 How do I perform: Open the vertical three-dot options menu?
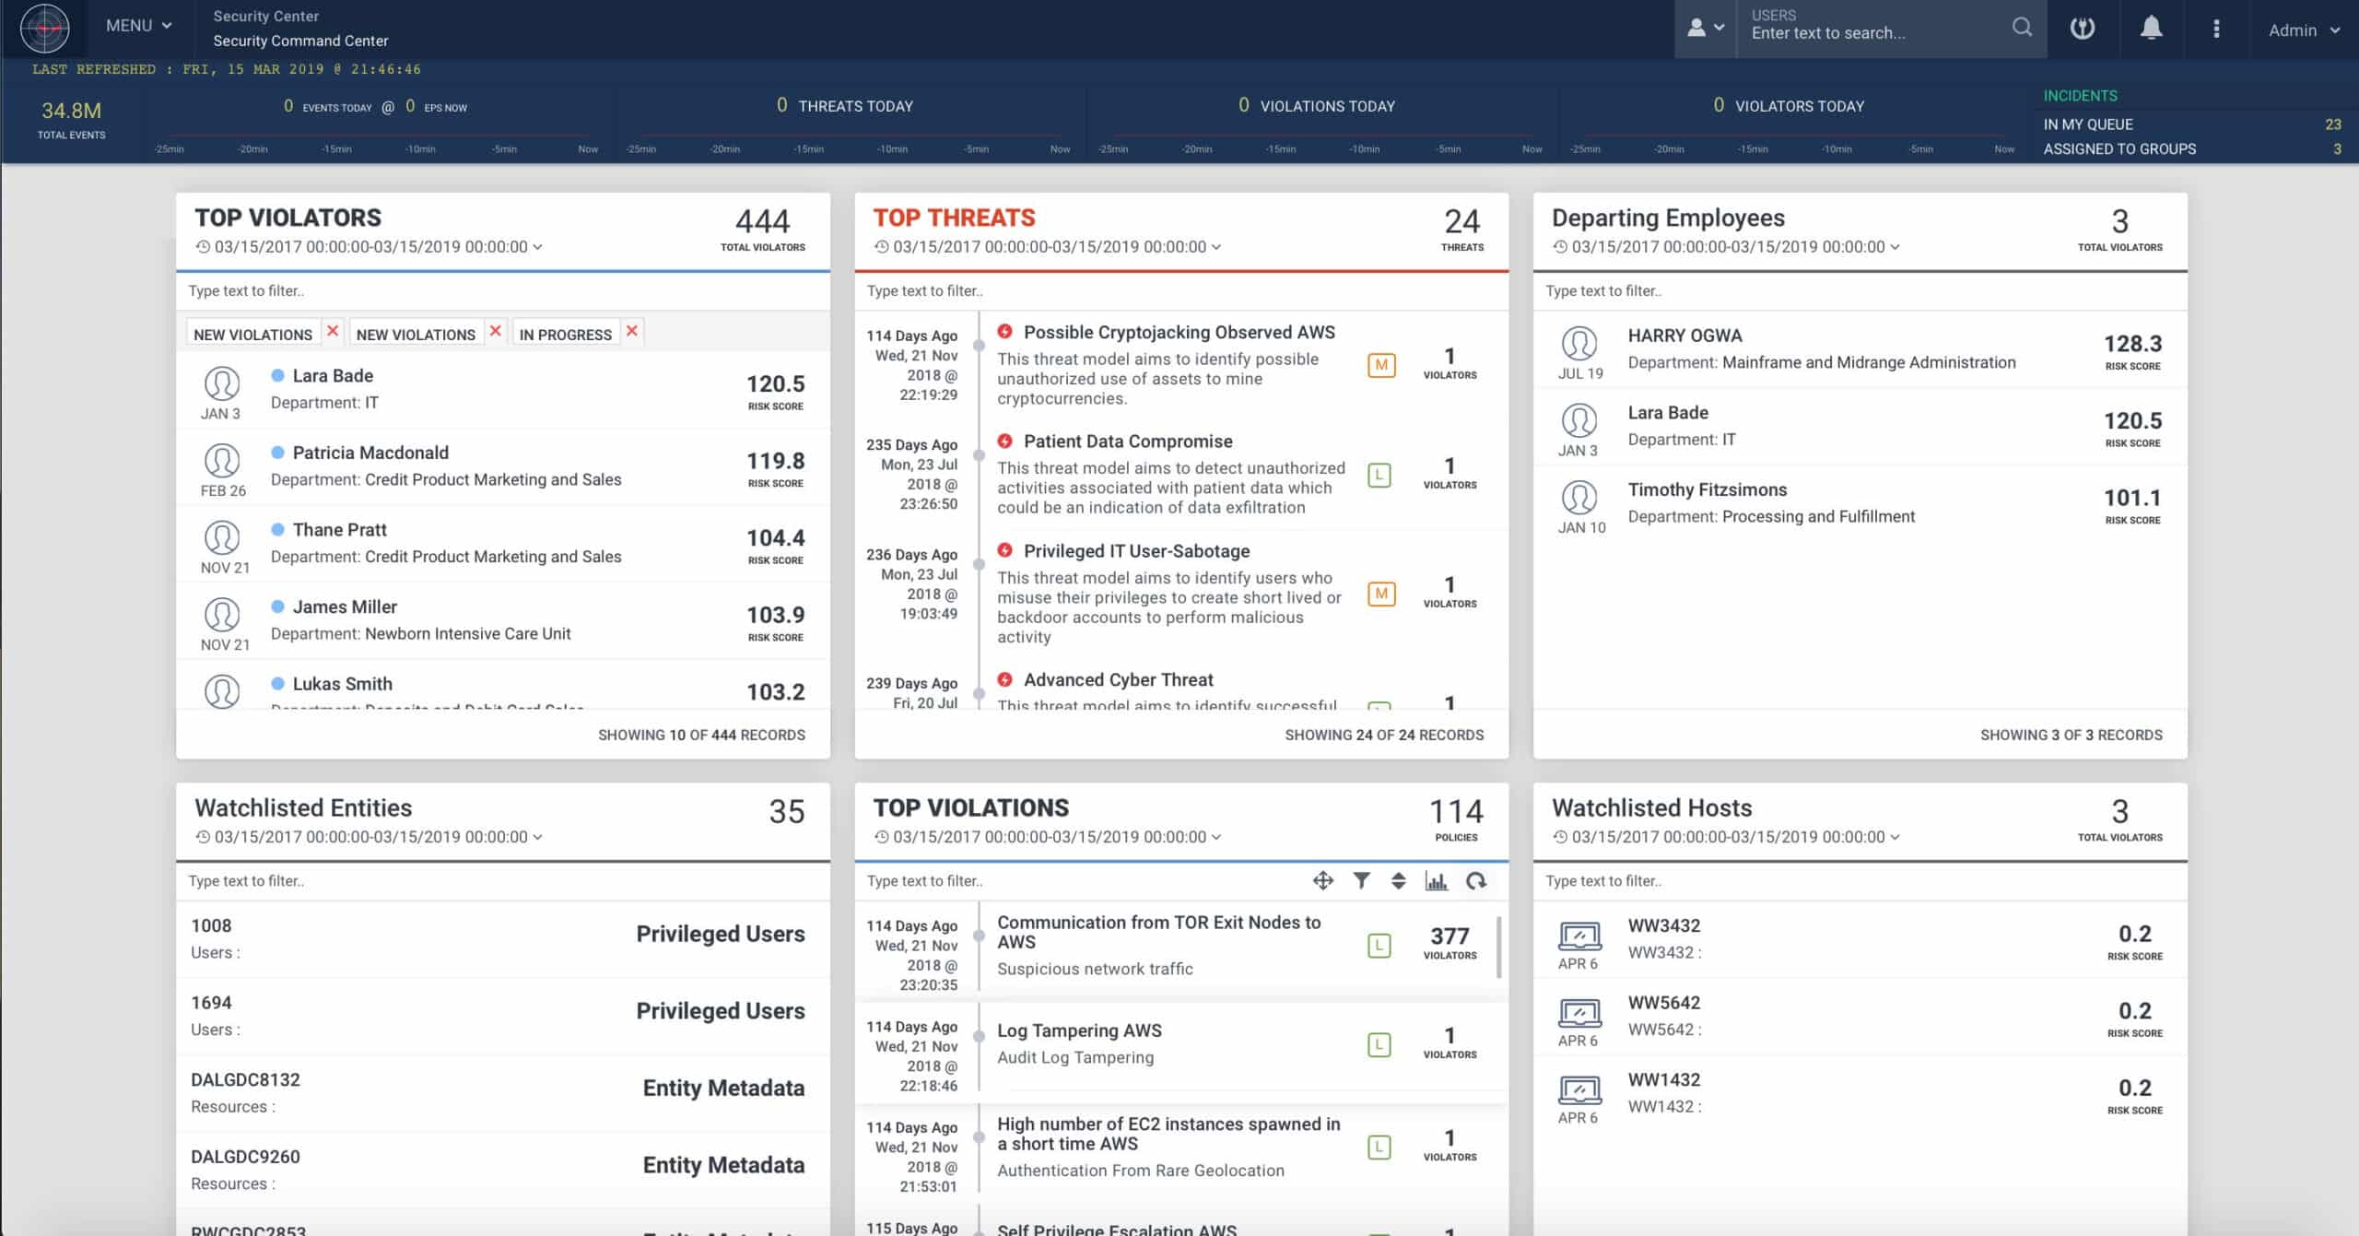pos(2216,29)
